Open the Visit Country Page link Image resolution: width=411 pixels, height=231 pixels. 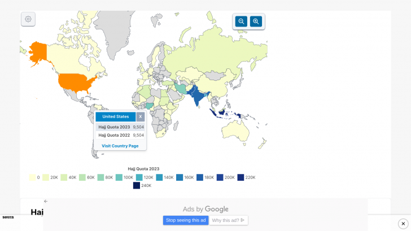(x=120, y=146)
